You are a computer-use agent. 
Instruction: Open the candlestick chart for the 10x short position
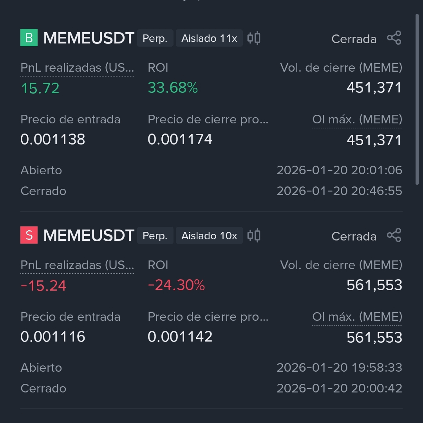pyautogui.click(x=253, y=235)
